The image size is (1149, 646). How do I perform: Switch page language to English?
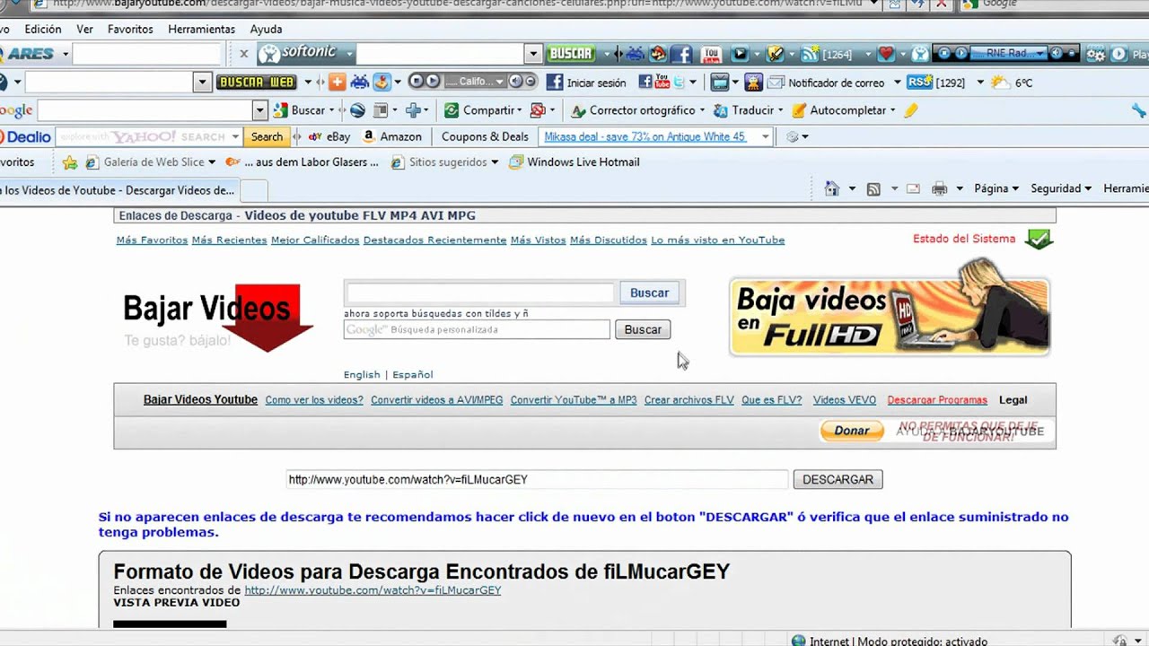click(362, 375)
